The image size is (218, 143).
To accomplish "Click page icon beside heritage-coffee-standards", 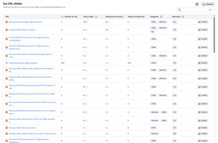I will (6, 22).
